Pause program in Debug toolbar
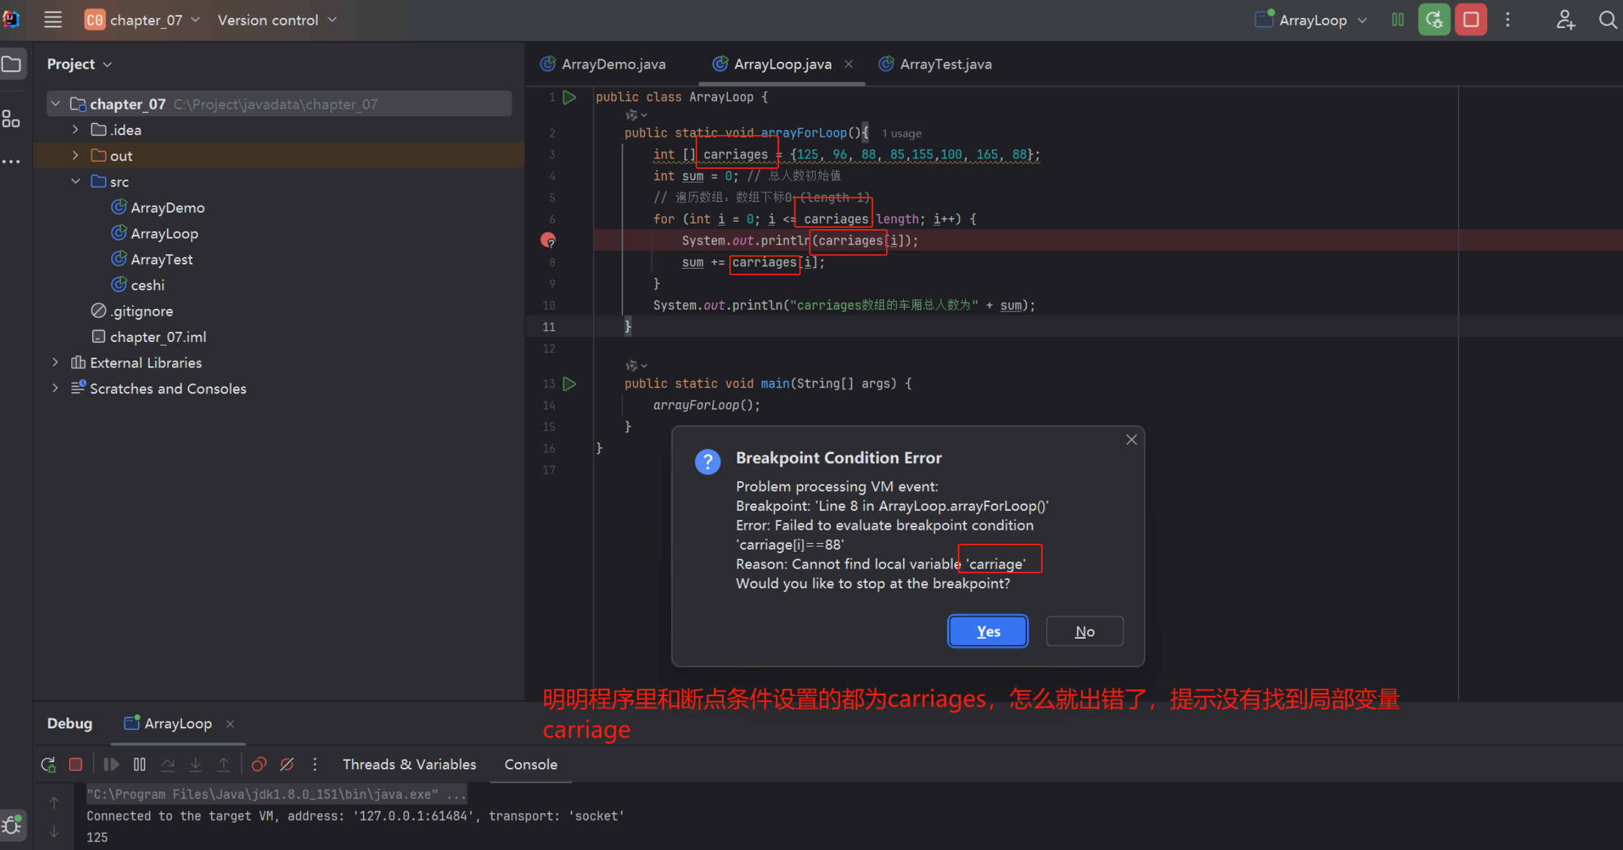The height and width of the screenshot is (850, 1623). [139, 764]
